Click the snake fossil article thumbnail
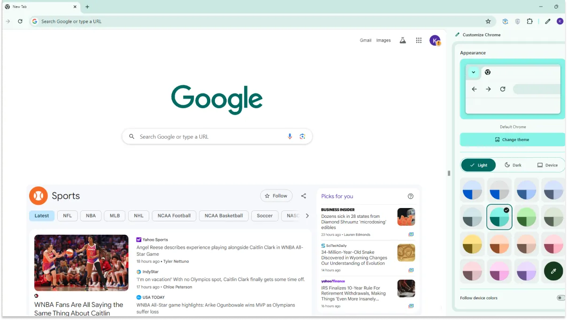 406,253
